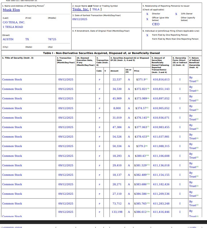The height and width of the screenshot is (228, 207).
Task: Click footnote (3) beside price $372.821
Action: 148,88
